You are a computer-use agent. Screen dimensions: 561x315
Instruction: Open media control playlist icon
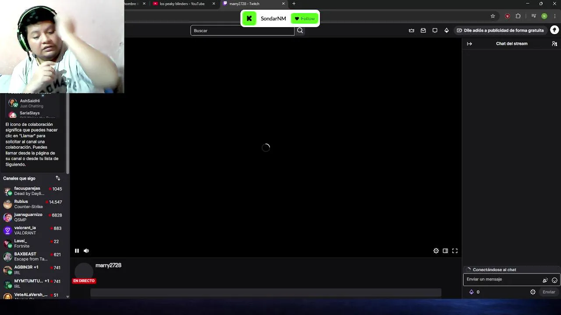[533, 16]
